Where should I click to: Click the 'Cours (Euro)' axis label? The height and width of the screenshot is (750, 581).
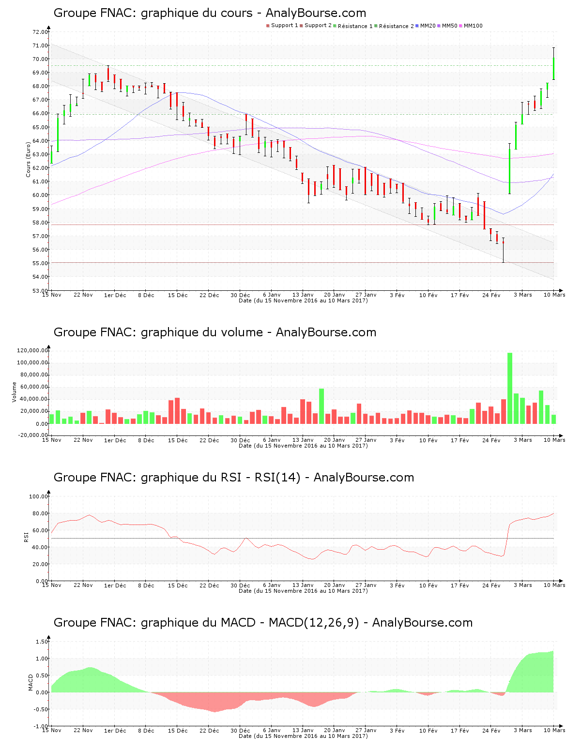coord(28,159)
